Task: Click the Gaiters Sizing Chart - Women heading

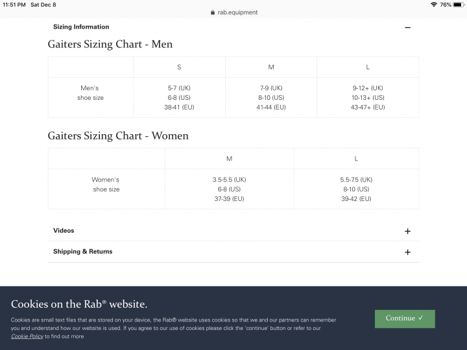Action: [118, 135]
